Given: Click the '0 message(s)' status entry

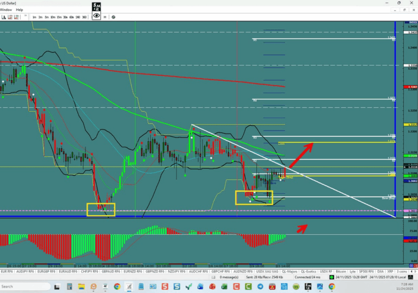Looking at the screenshot, I should tap(229, 277).
